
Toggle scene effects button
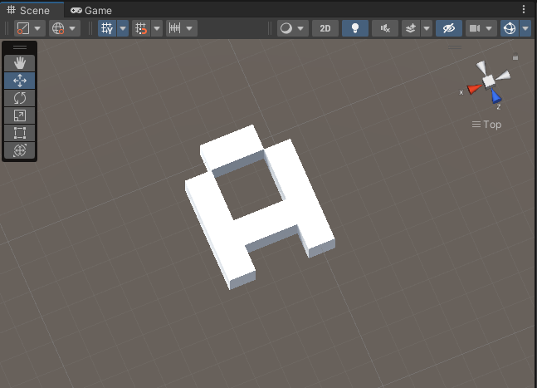pyautogui.click(x=411, y=28)
